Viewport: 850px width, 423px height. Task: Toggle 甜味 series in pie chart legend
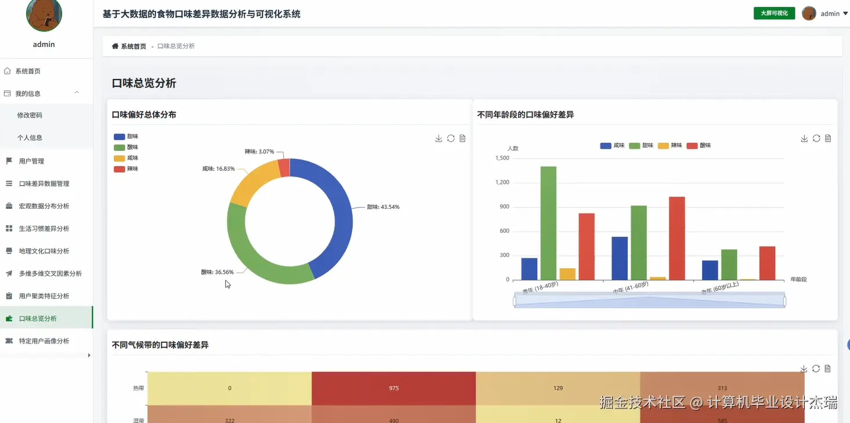126,137
